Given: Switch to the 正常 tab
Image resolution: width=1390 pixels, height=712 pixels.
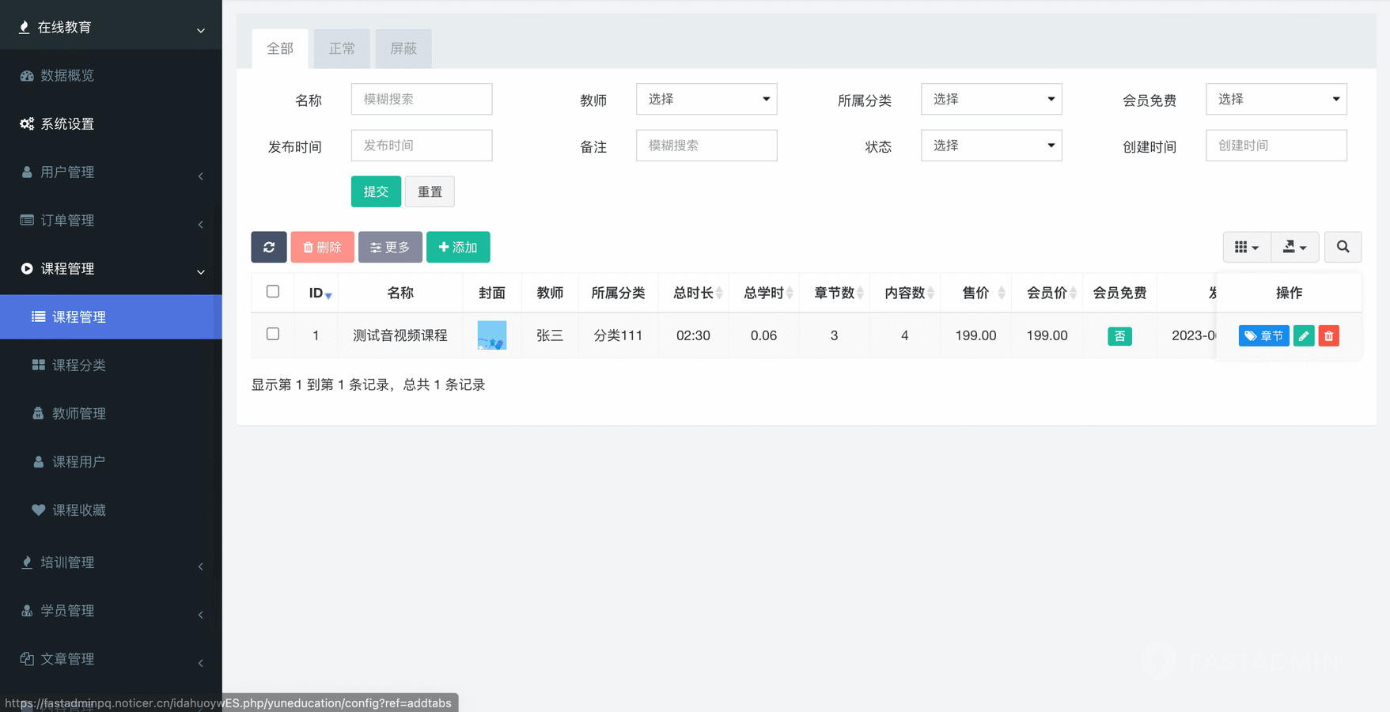Looking at the screenshot, I should click(342, 49).
